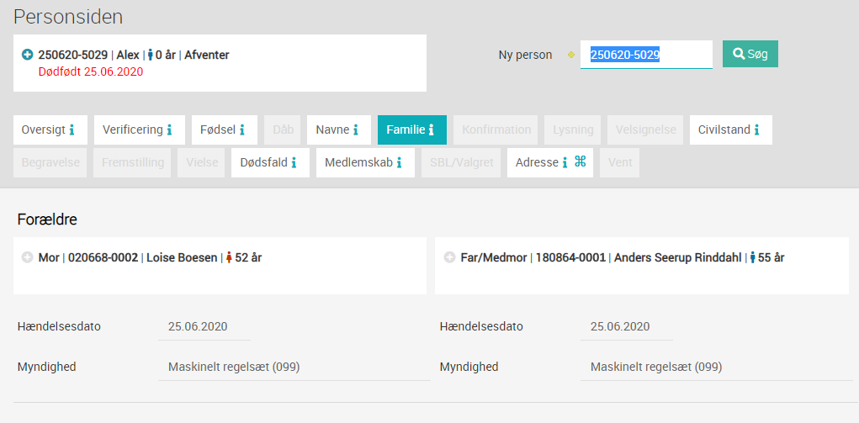
Task: Click the info icon on Civilstand tab
Action: (x=756, y=130)
